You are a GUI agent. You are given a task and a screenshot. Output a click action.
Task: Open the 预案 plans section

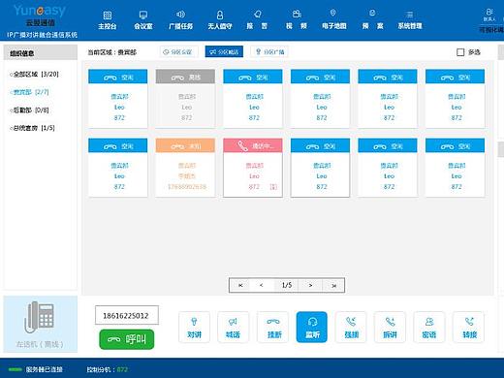click(x=372, y=20)
